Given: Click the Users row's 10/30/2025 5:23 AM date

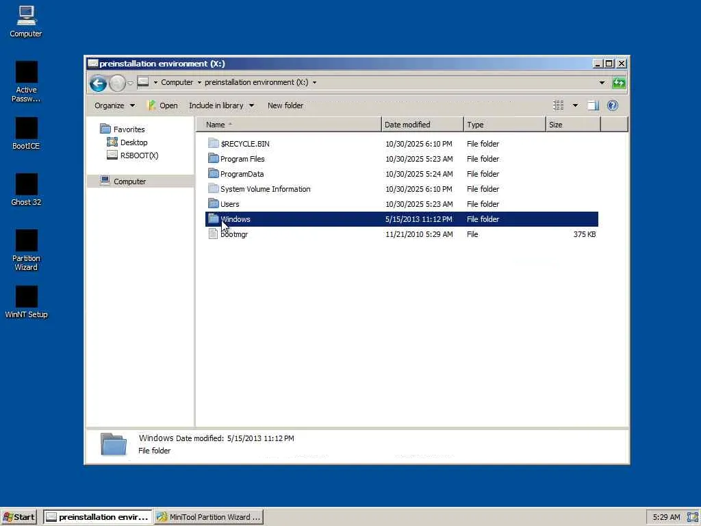Looking at the screenshot, I should (419, 204).
